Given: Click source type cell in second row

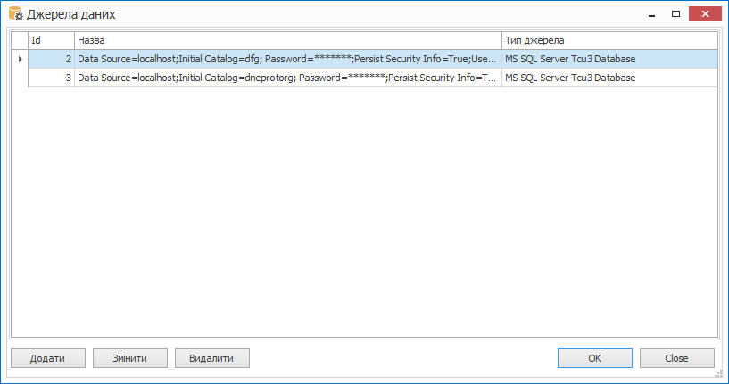Looking at the screenshot, I should click(x=609, y=78).
